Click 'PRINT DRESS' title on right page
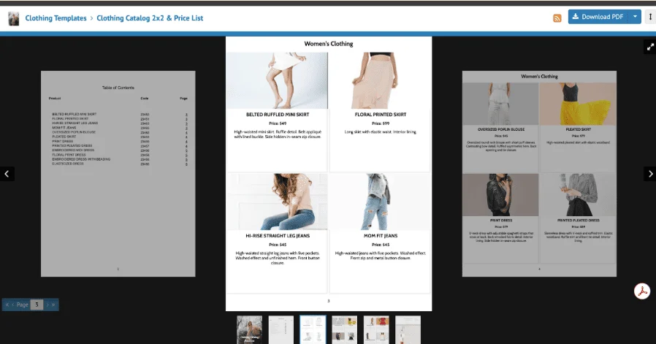656x344 pixels. (501, 220)
